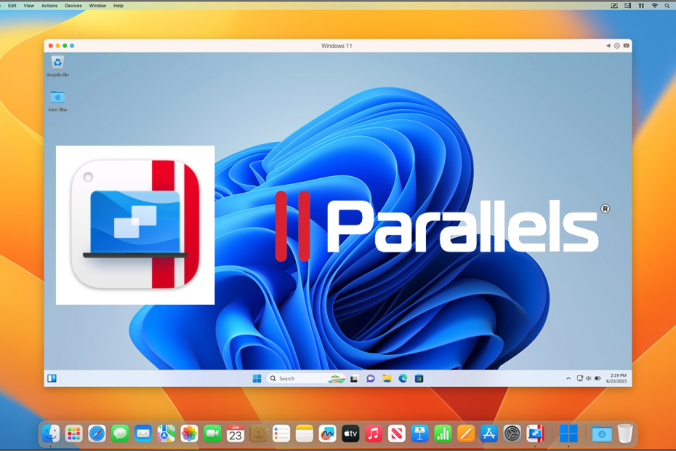Open Microsoft Store from the taskbar
The height and width of the screenshot is (451, 676).
coord(419,378)
